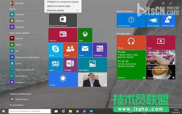182x114 pixels.
Task: Click the power button icon
Action: point(163,3)
